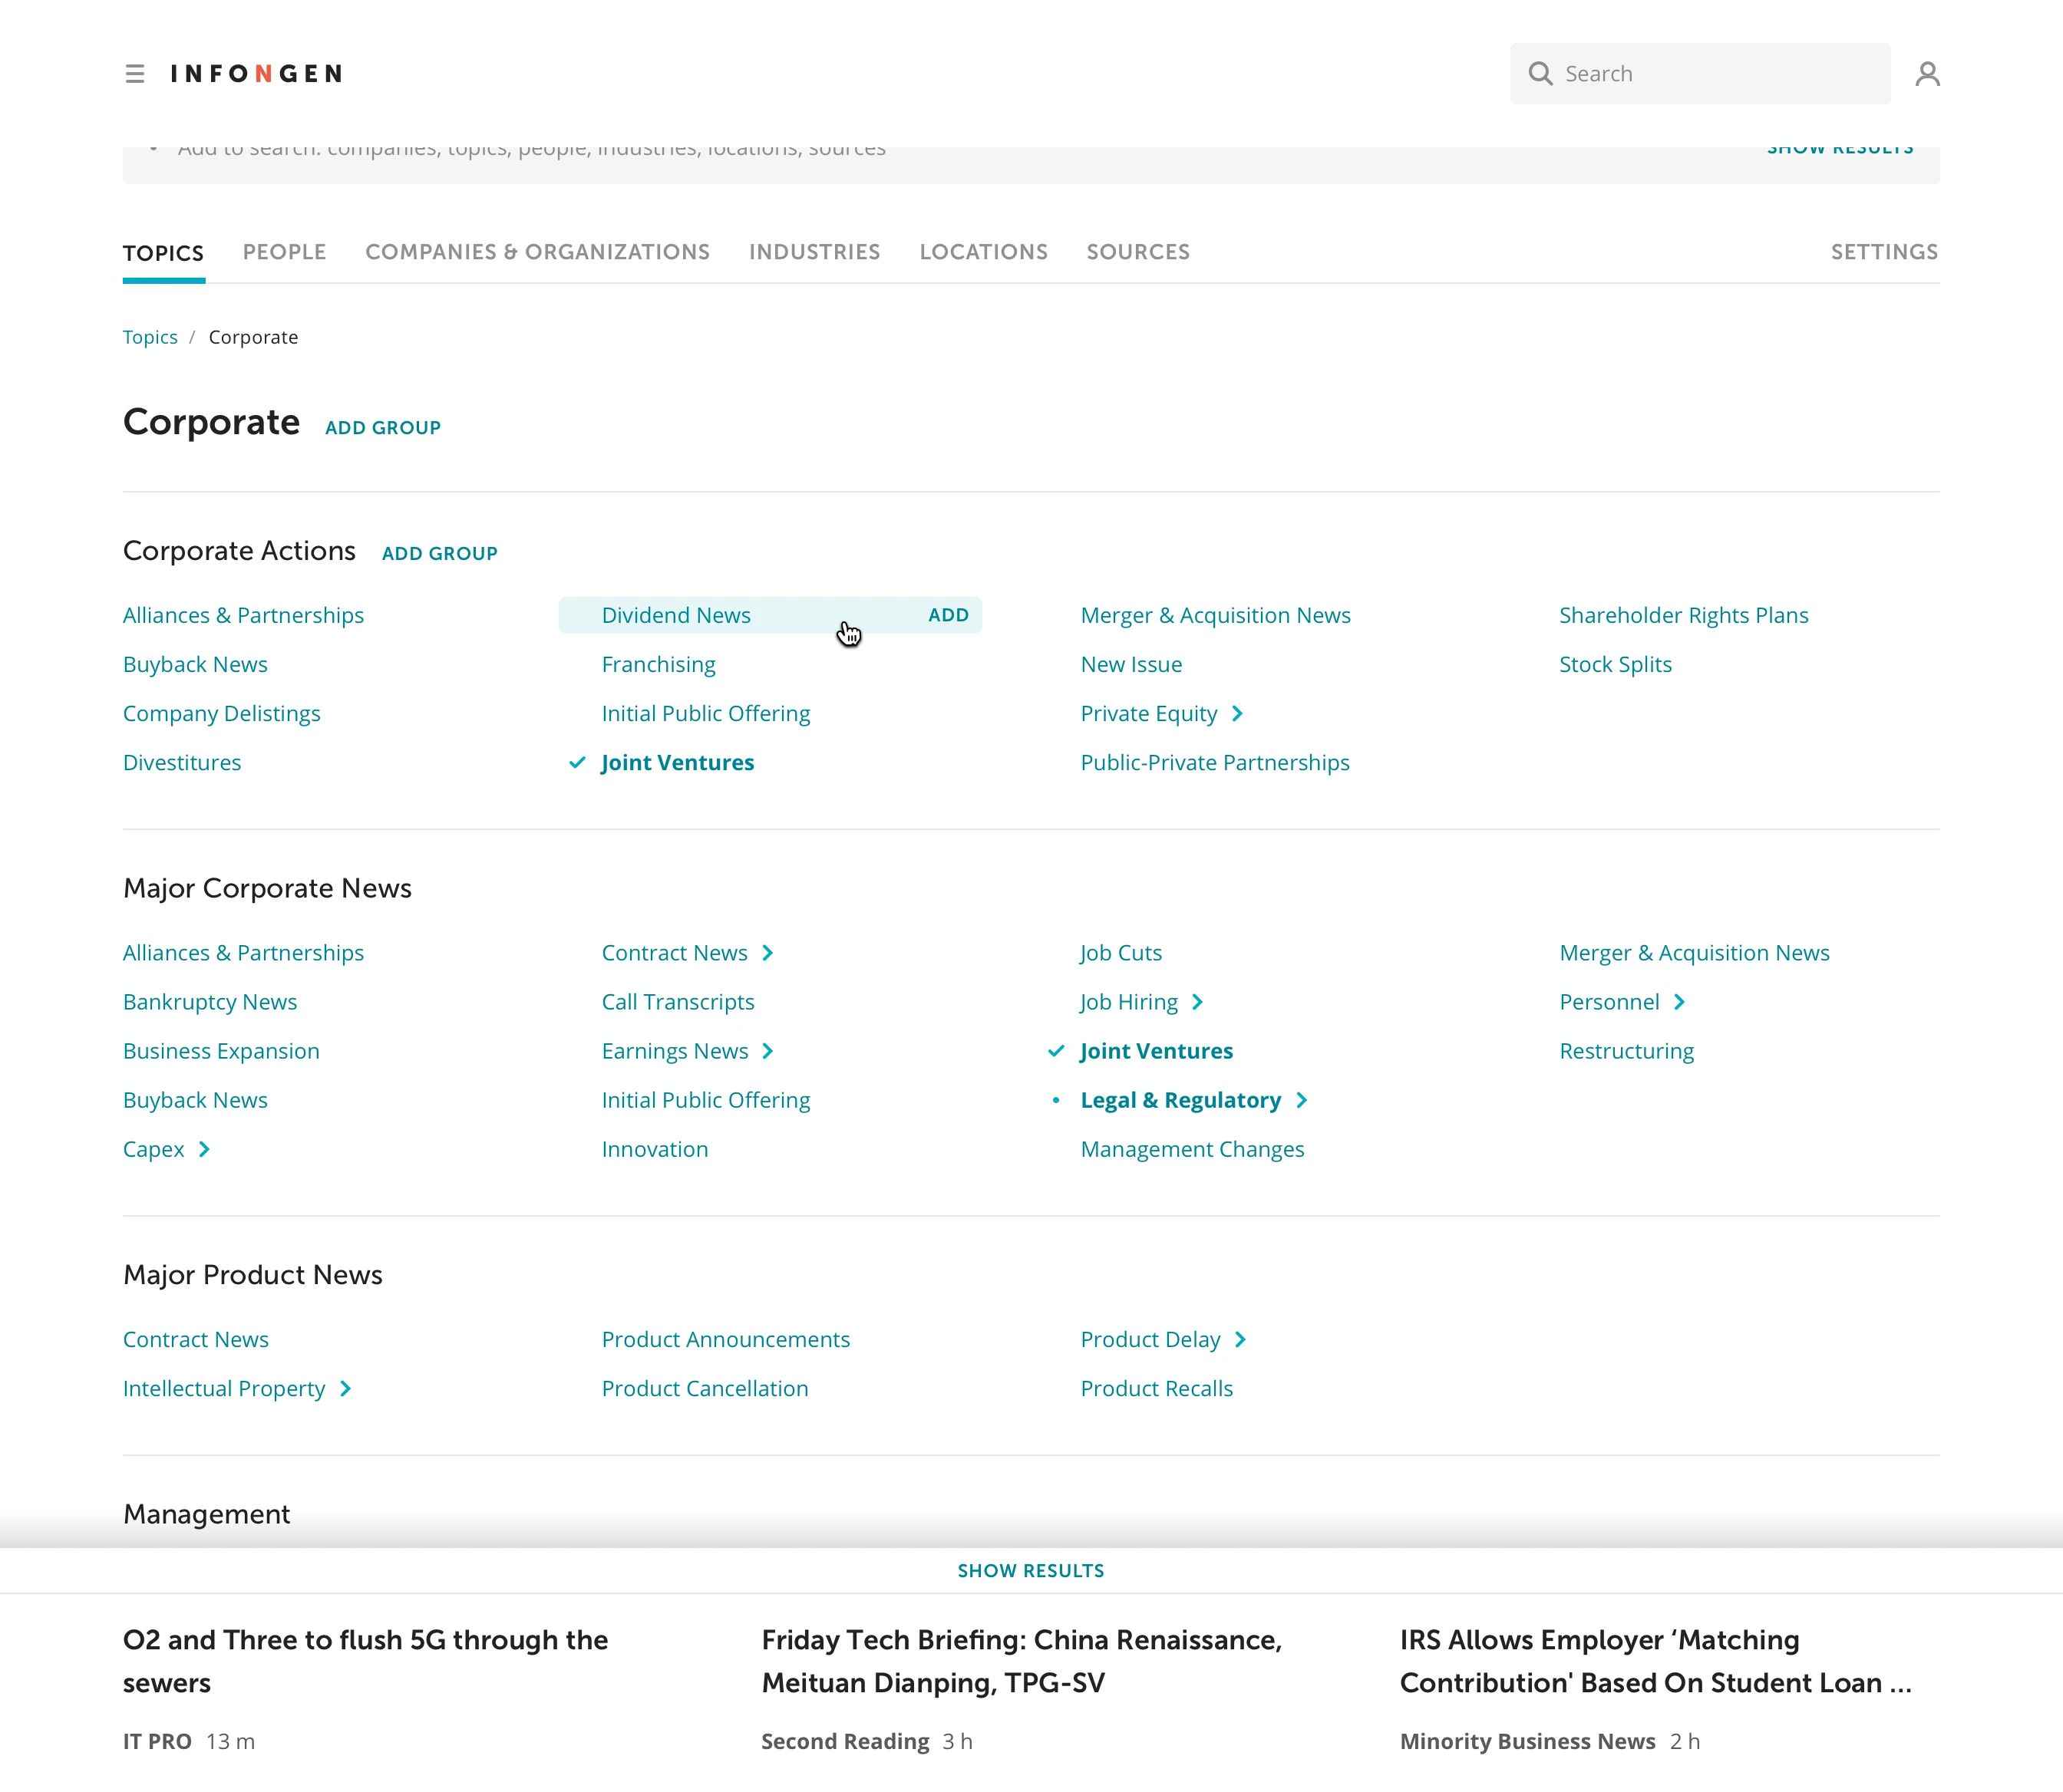
Task: Deselect Joint Ventures under Major Corporate News
Action: pos(1055,1051)
